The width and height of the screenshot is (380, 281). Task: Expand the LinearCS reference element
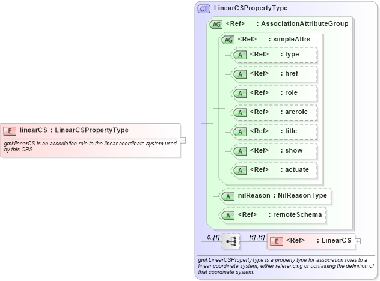(x=358, y=241)
